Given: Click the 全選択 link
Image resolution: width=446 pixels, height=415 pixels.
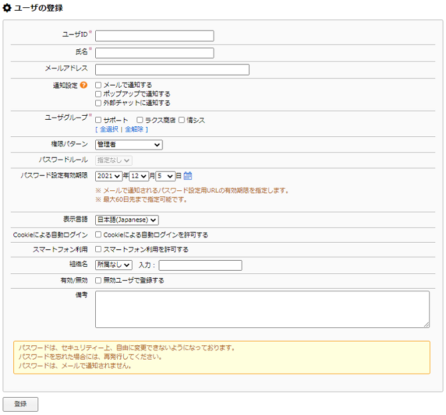Looking at the screenshot, I should click(109, 129).
